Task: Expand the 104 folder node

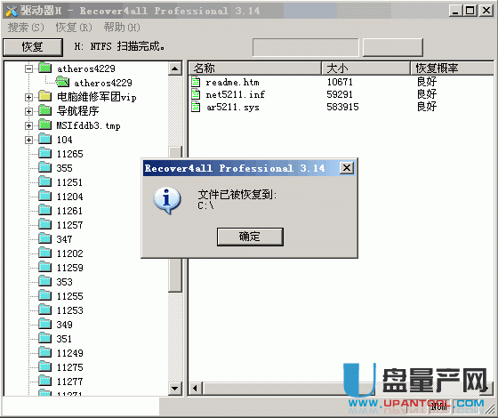Action: click(x=28, y=140)
